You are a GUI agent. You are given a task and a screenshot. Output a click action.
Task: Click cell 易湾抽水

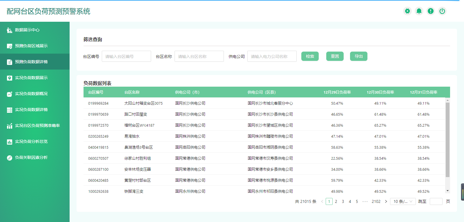132,136
